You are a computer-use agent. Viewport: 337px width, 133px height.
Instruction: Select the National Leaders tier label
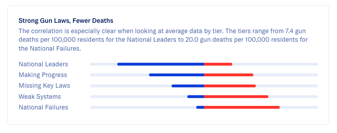(43, 64)
